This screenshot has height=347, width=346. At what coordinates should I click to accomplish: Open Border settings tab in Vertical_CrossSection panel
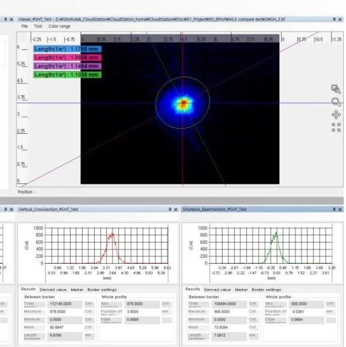pyautogui.click(x=102, y=290)
